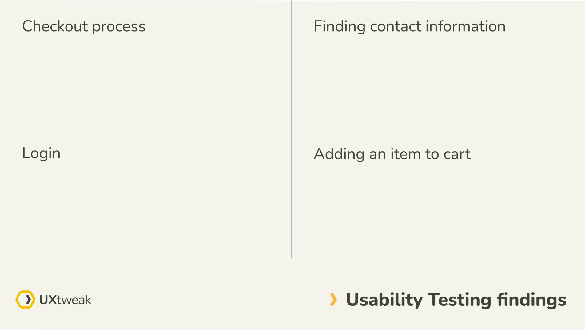The width and height of the screenshot is (585, 330).
Task: Select the "Finding contact information" heading
Action: 409,26
